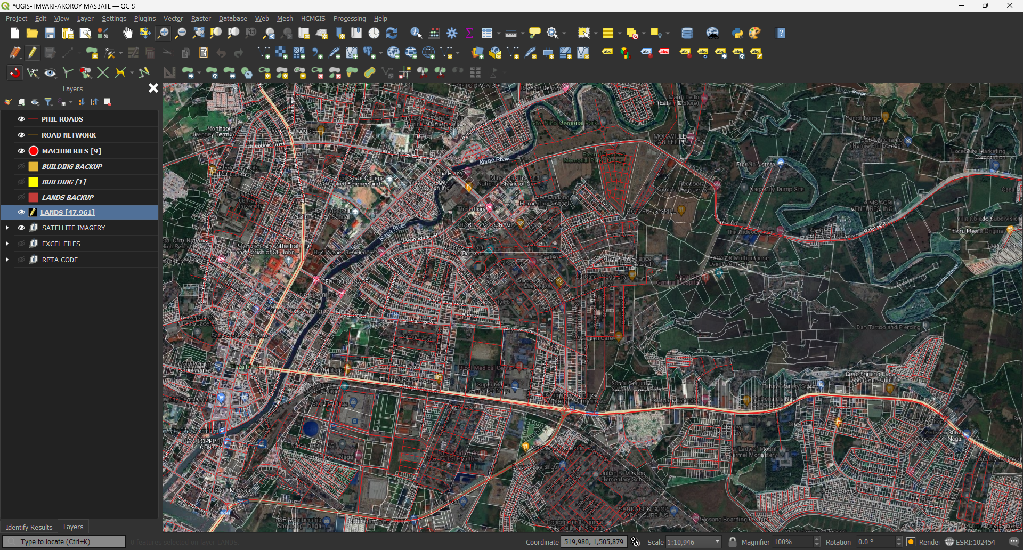Open the Help contents icon
This screenshot has width=1023, height=550.
(781, 33)
